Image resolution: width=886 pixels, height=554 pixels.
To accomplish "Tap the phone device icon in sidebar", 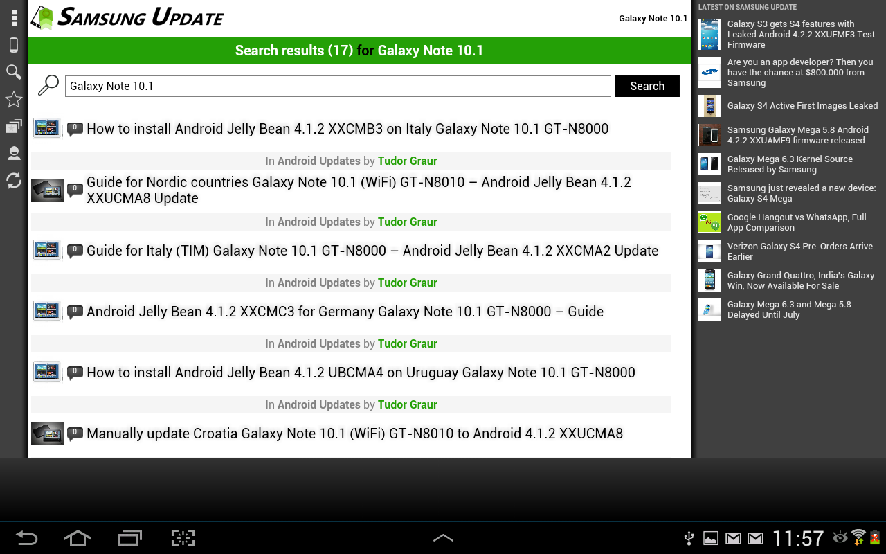I will pyautogui.click(x=14, y=45).
